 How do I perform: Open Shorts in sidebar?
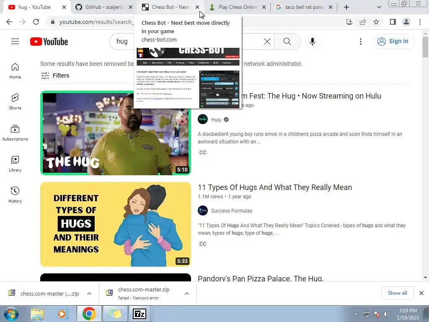pos(15,102)
